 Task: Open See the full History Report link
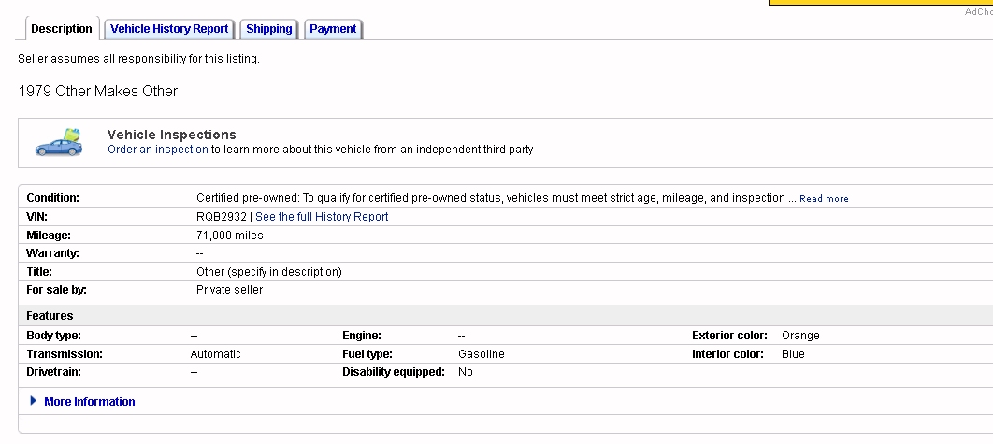point(322,217)
